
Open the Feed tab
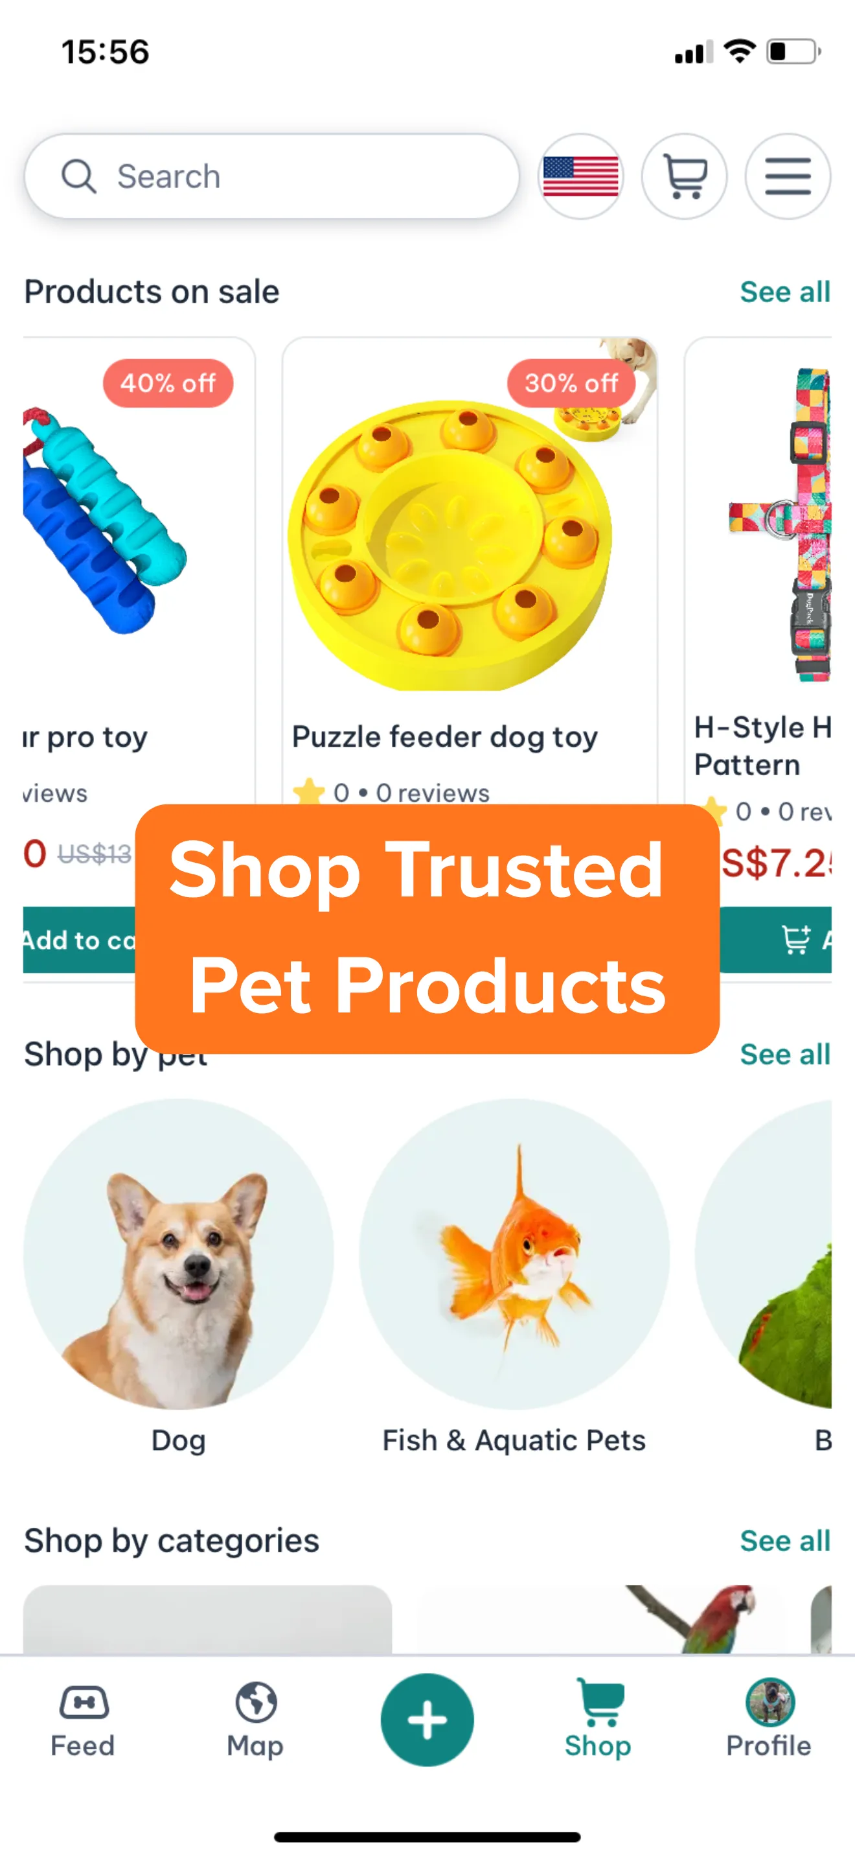point(83,1720)
